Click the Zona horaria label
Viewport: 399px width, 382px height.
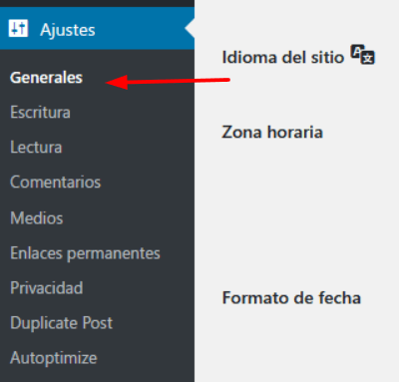pos(272,132)
